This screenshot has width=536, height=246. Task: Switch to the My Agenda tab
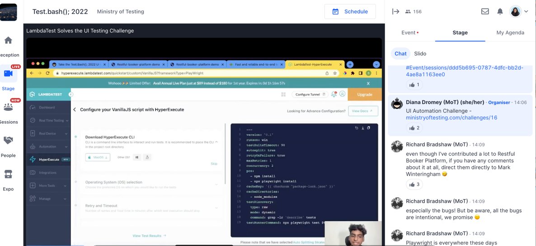pyautogui.click(x=510, y=33)
